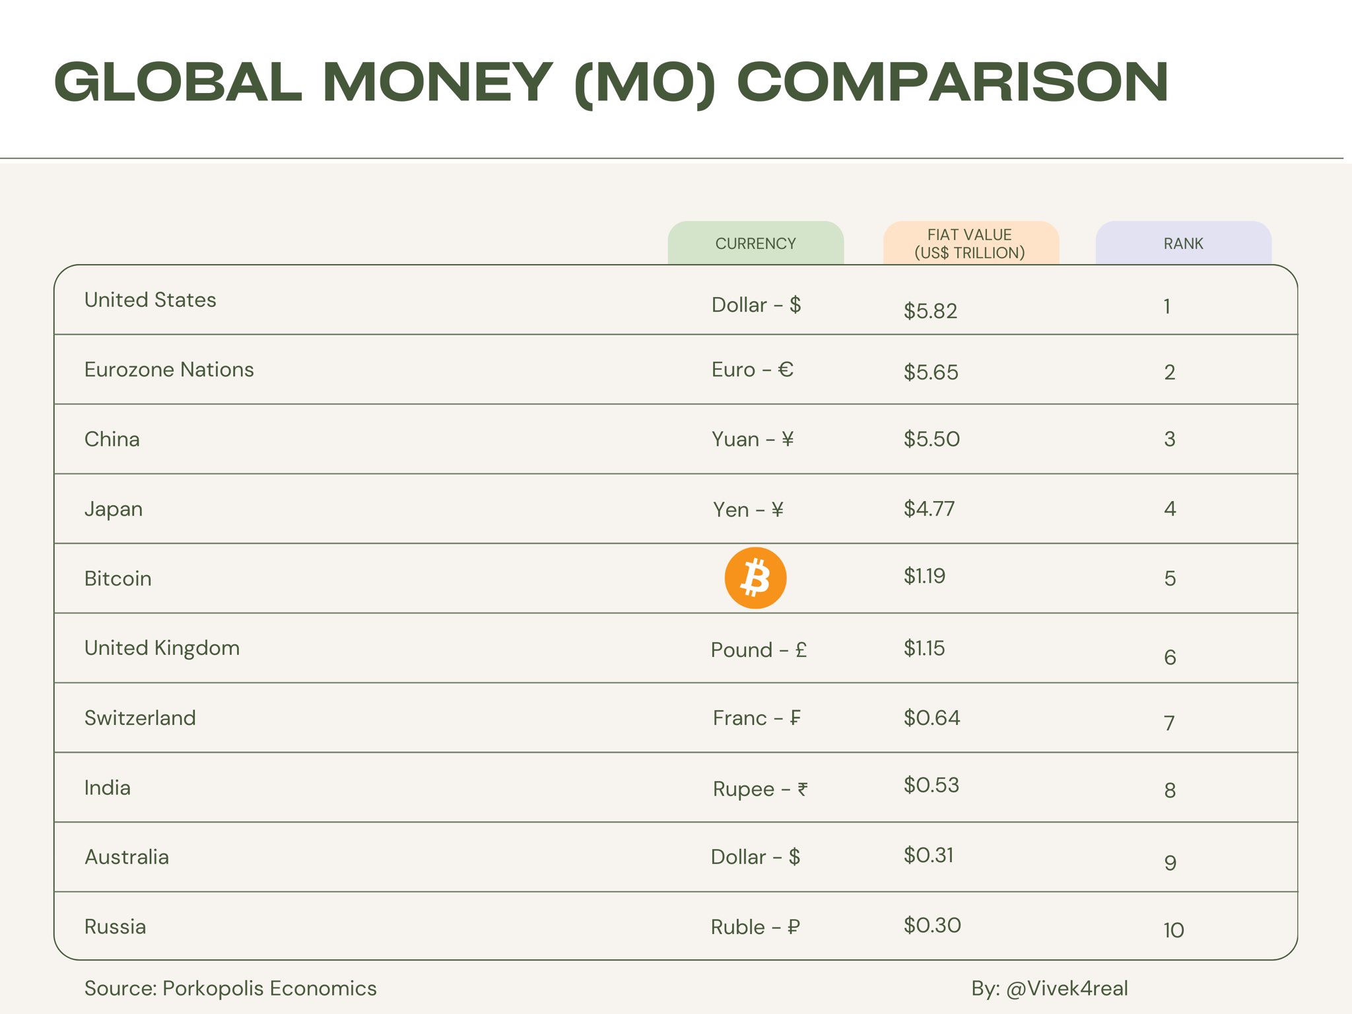This screenshot has width=1352, height=1014.
Task: Click the Yuan – ¥ currency cell
Action: 752,440
